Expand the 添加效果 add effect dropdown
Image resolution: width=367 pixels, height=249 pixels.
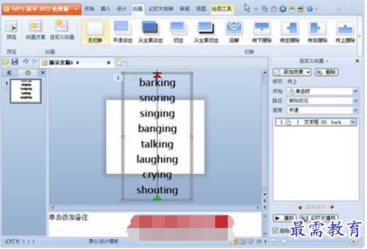tap(308, 72)
